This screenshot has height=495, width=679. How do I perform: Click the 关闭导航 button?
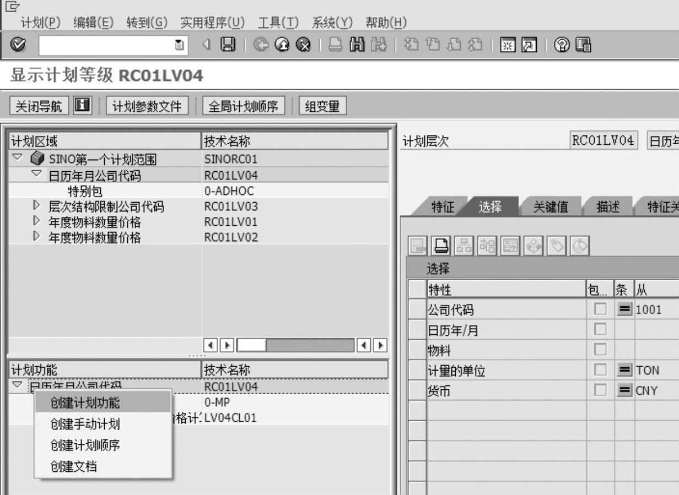pyautogui.click(x=39, y=106)
